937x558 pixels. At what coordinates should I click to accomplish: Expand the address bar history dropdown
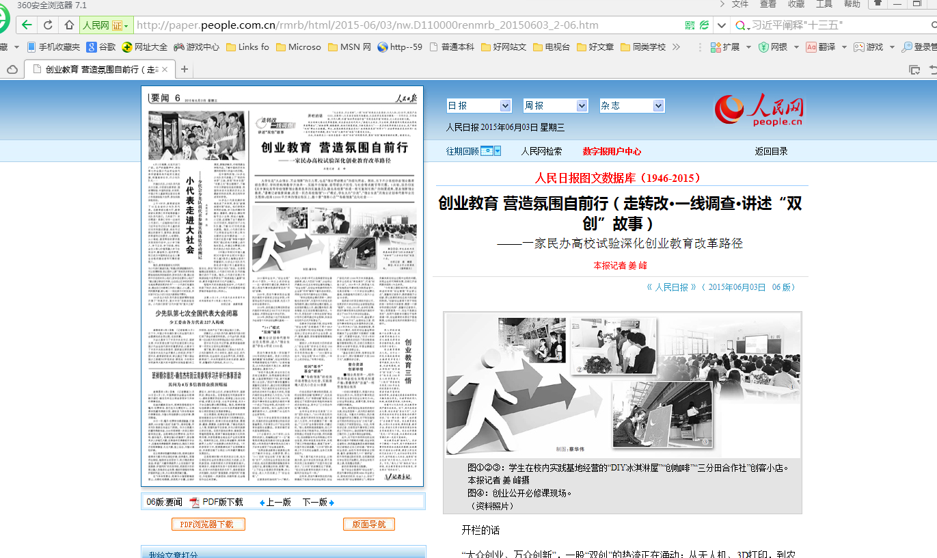(721, 25)
